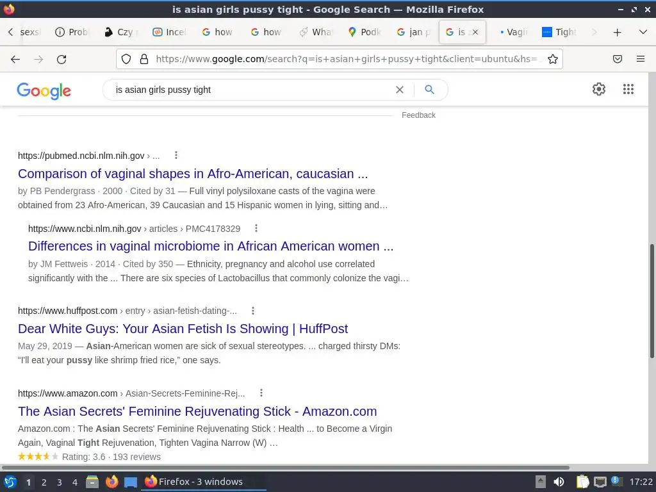This screenshot has width=656, height=492.
Task: Open Google quick settings gear
Action: tap(599, 89)
